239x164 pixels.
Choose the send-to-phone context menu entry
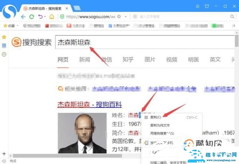coord(162,143)
